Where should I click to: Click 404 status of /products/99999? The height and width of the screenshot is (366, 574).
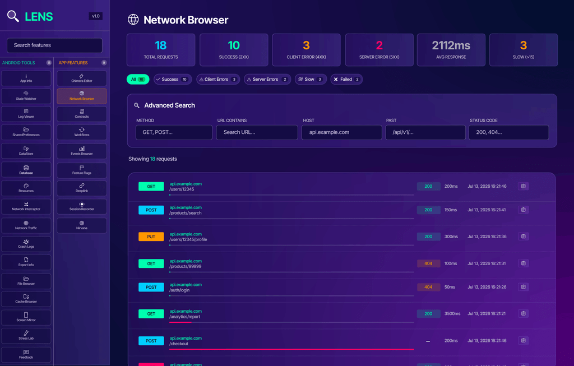(428, 263)
